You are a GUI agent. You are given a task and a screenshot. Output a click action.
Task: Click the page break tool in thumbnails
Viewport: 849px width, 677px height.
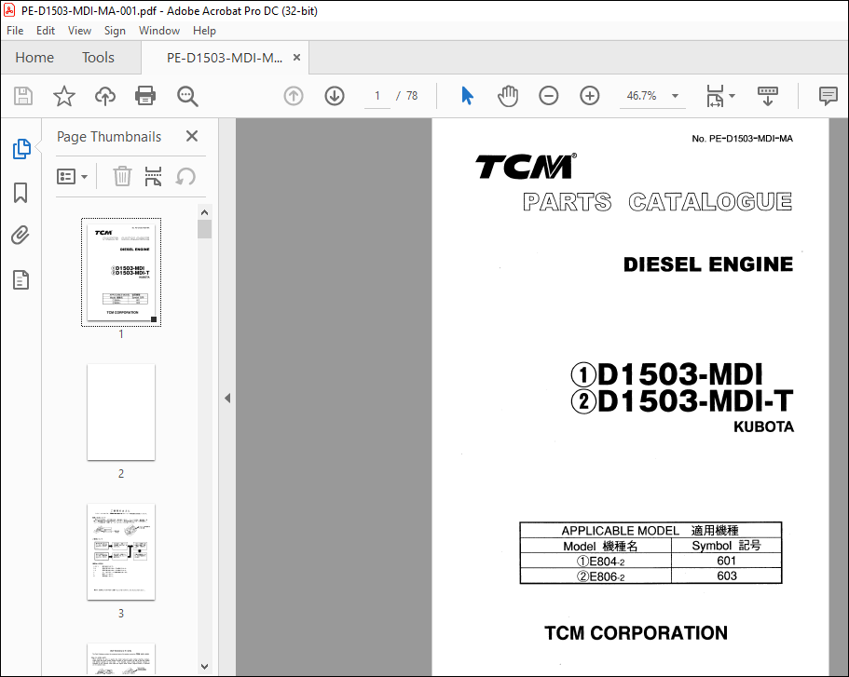click(153, 176)
